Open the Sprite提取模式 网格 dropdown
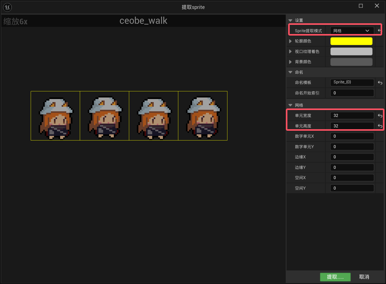 pyautogui.click(x=352, y=31)
